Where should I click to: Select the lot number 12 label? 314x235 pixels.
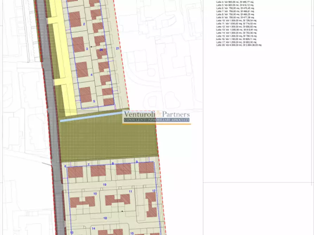[154, 190]
